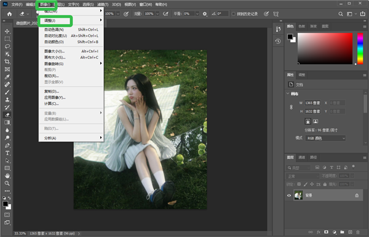Switch to the 通道 tab
The height and width of the screenshot is (237, 369).
[x=302, y=158]
